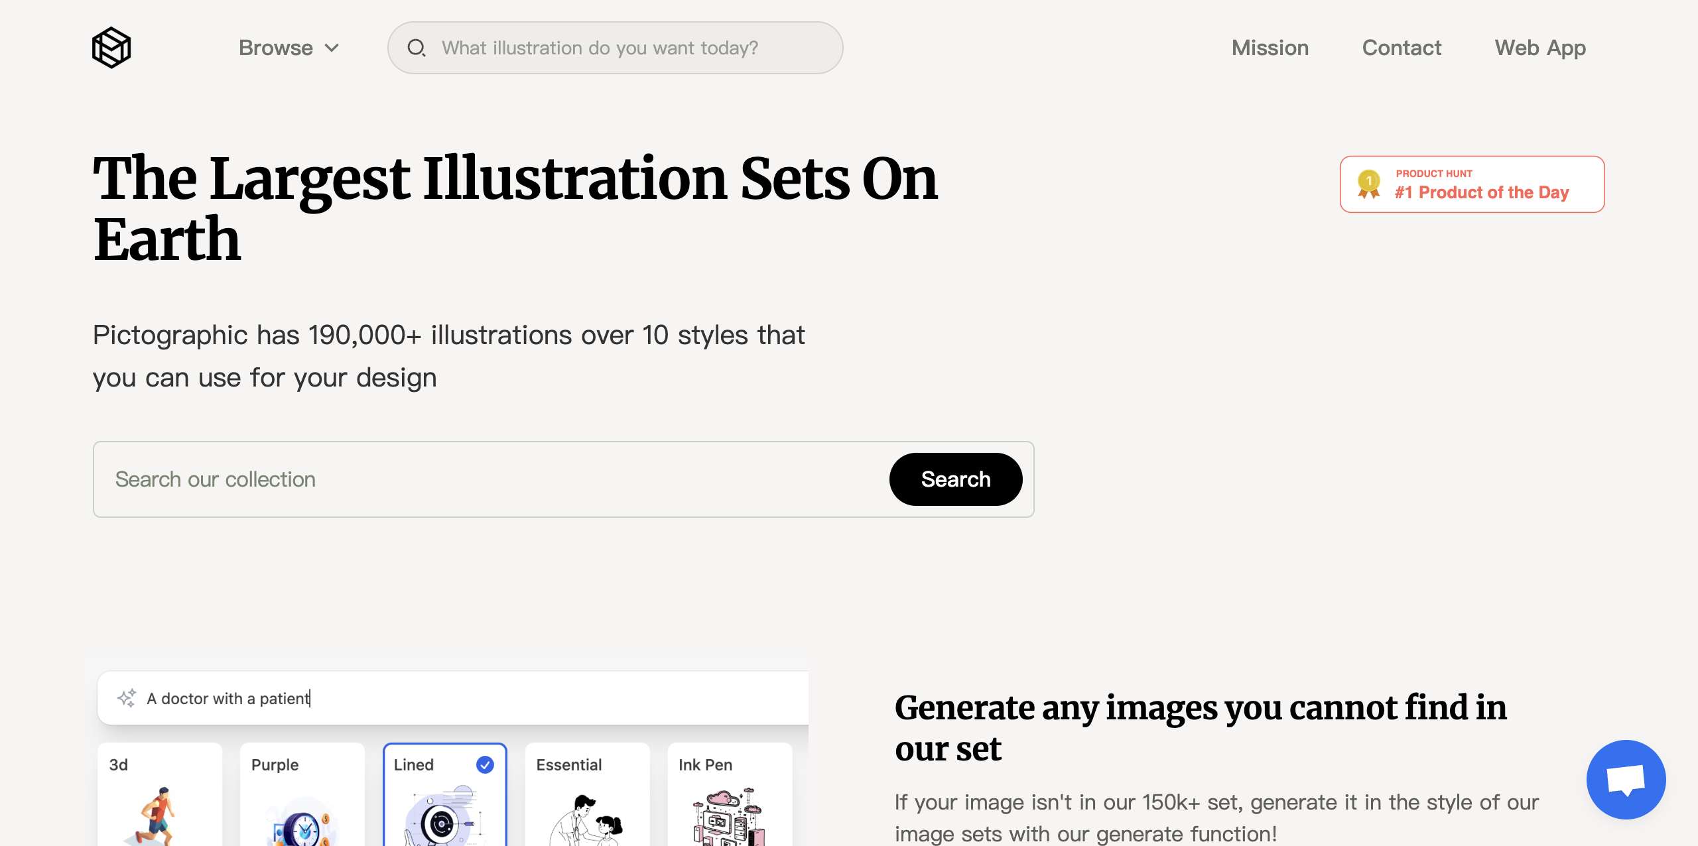Select the Purple style card
Viewport: 1698px width, 846px height.
tap(302, 794)
